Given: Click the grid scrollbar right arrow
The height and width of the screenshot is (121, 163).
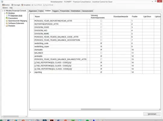Looking at the screenshot, I should [160, 109].
